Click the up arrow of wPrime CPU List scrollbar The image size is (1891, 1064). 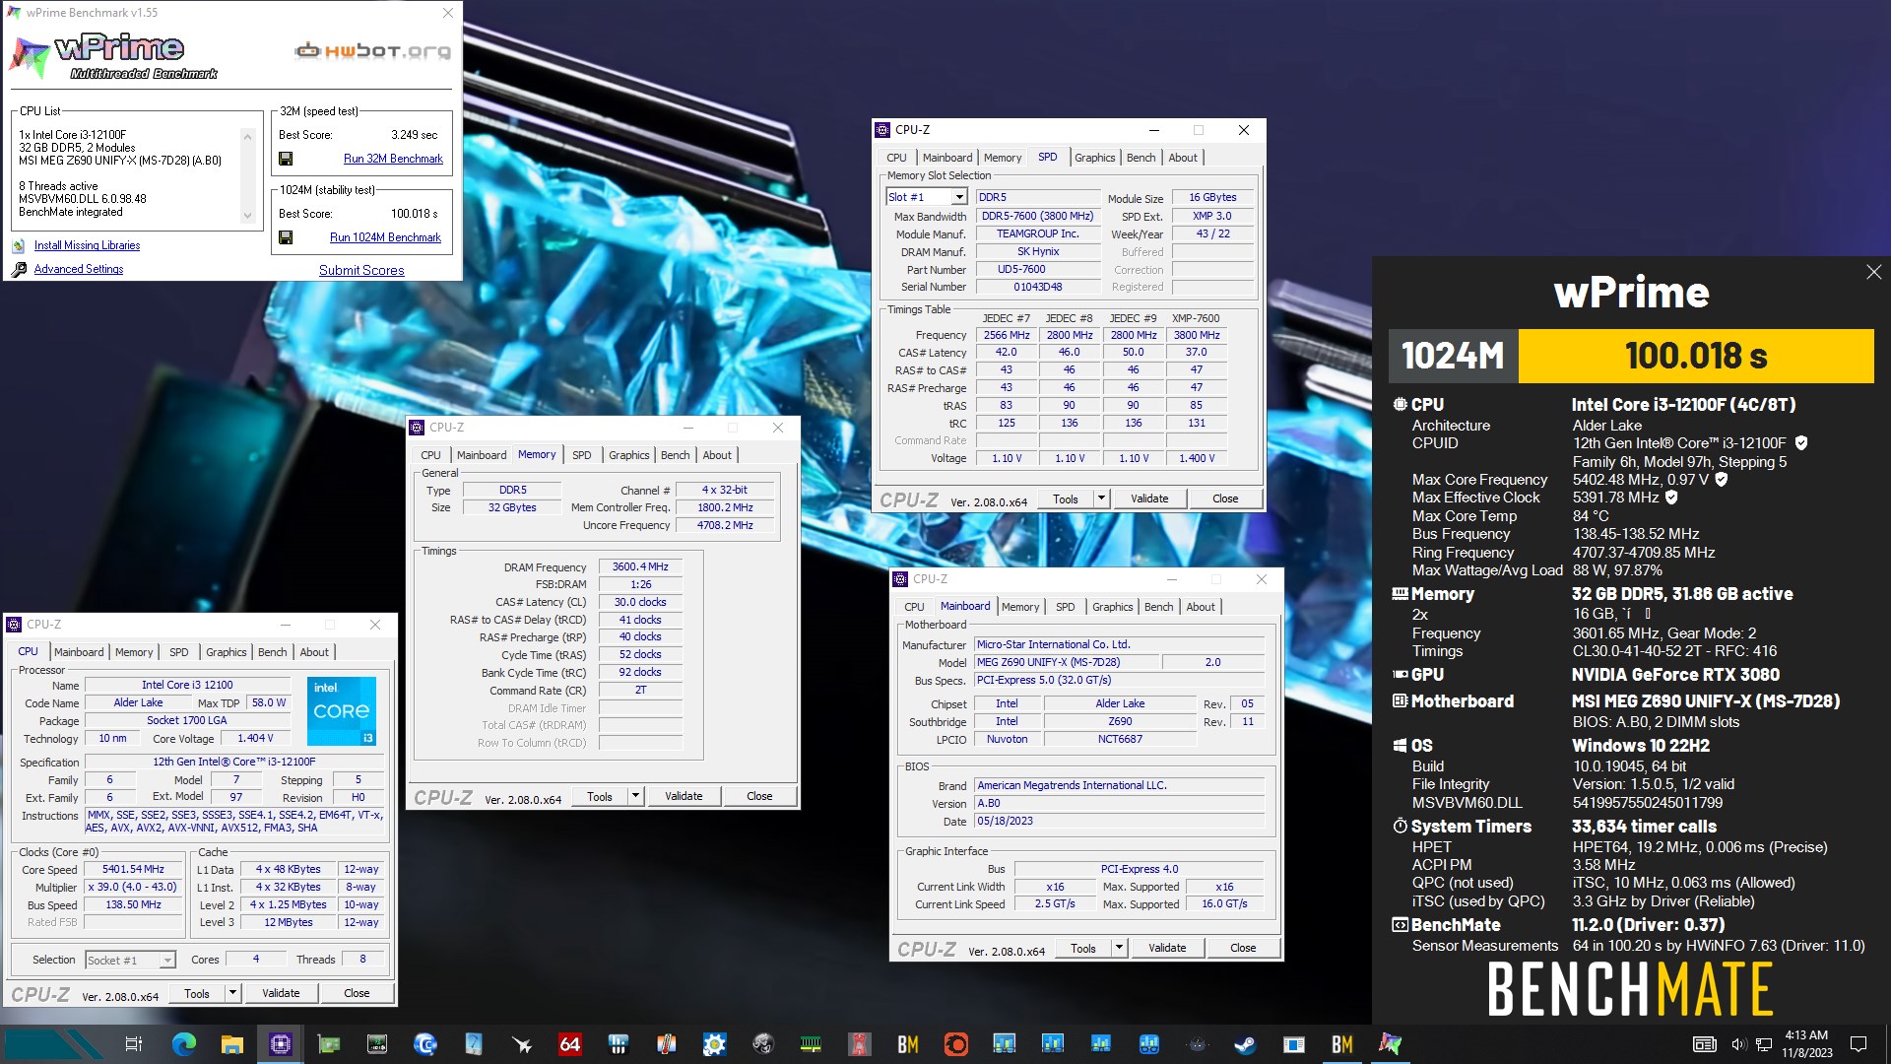(247, 136)
